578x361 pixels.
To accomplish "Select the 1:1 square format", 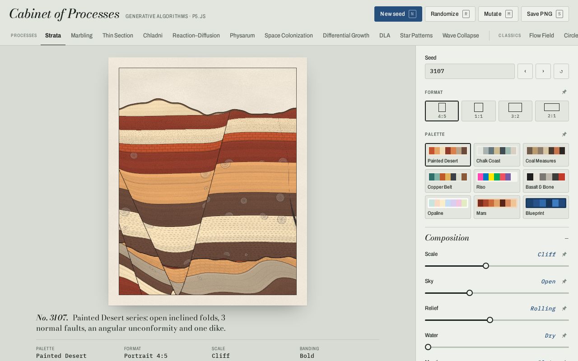I will click(479, 111).
